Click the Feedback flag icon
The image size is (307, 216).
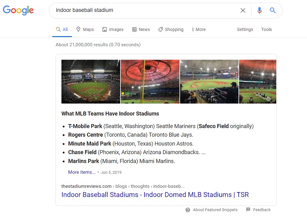tap(248, 210)
